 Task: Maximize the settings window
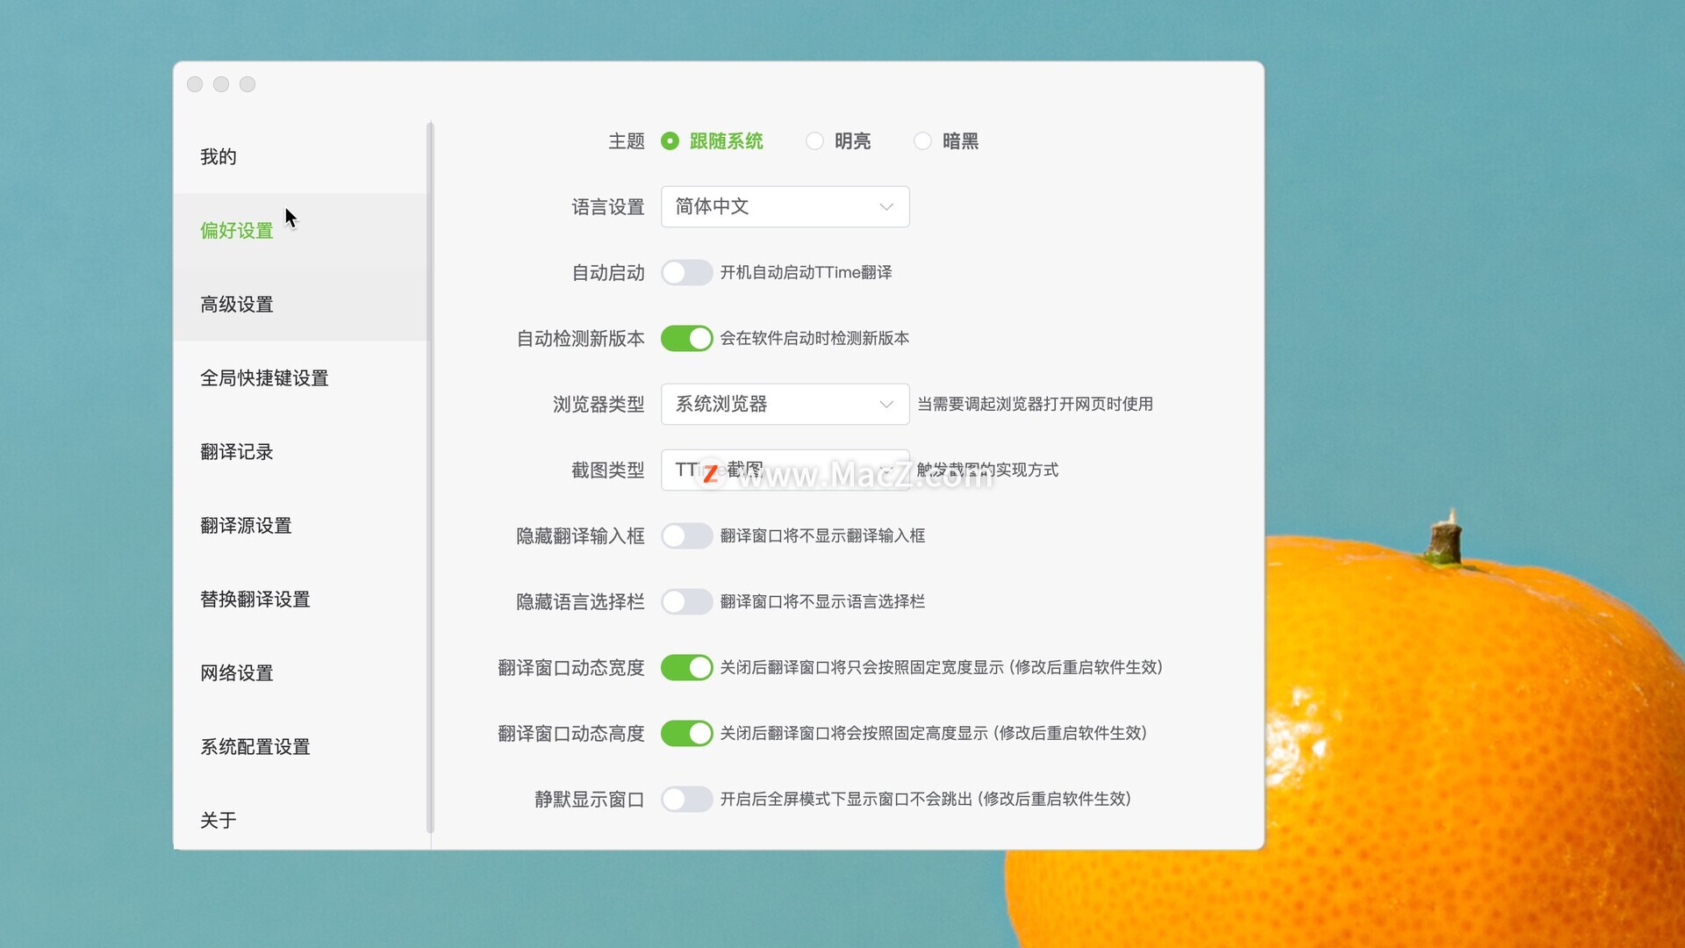pos(247,84)
